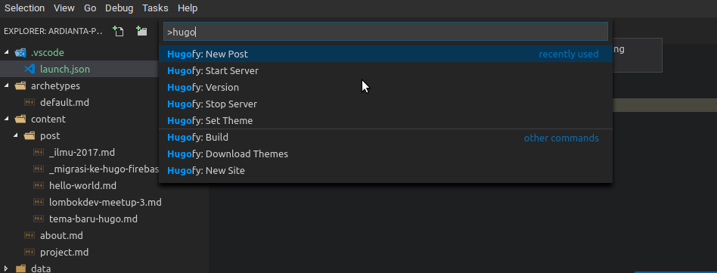Collapse the post subfolder arrow
717x273 pixels.
(x=16, y=136)
